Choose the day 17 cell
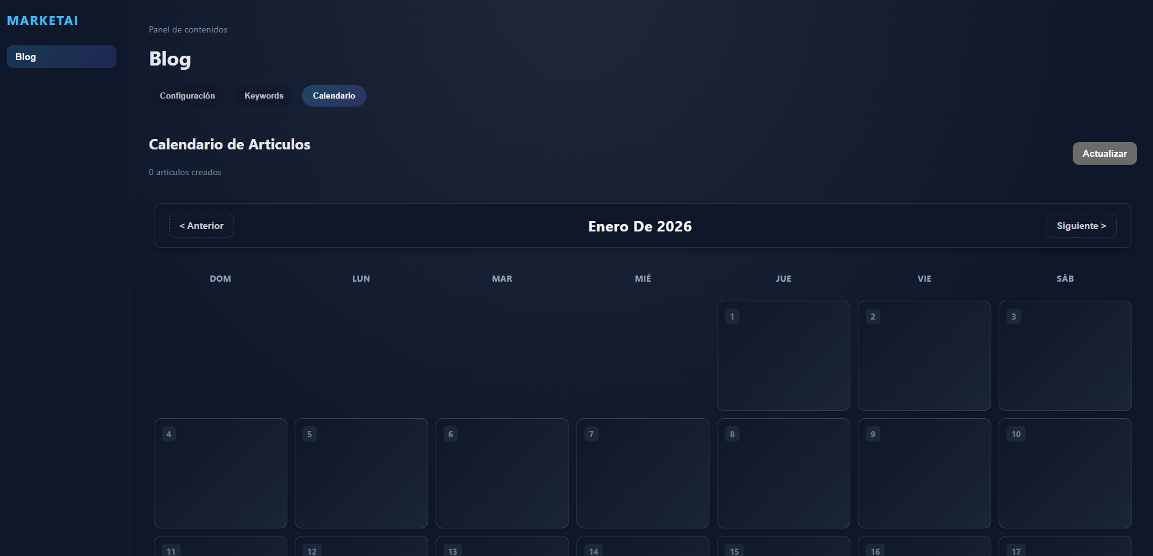The height and width of the screenshot is (556, 1153). pos(1065,546)
